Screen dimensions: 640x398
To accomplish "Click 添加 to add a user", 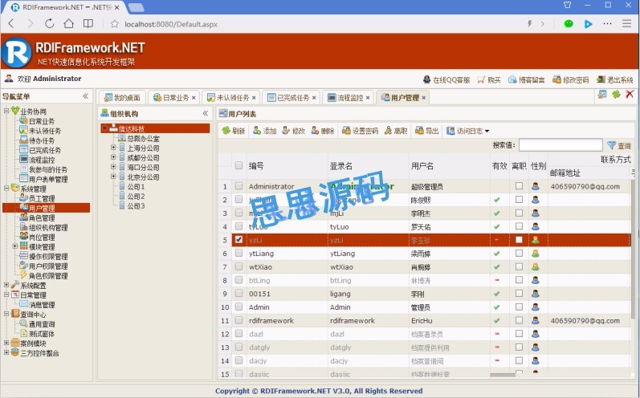I will tap(264, 131).
